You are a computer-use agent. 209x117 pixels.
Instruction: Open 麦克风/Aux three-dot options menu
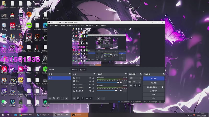(125, 82)
